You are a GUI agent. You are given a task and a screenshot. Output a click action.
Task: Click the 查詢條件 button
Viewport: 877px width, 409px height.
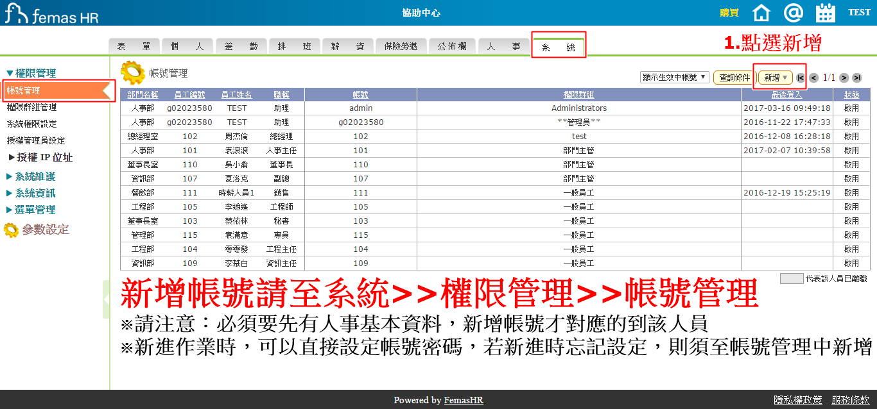click(x=734, y=78)
